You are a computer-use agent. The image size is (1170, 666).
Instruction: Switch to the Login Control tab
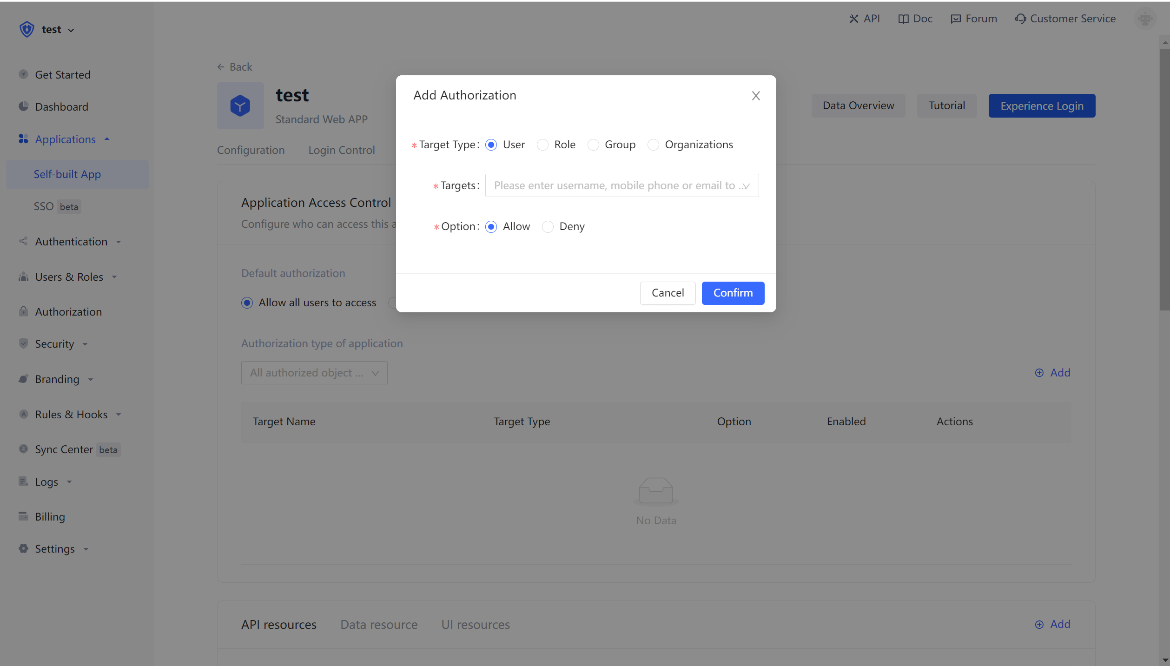coord(341,150)
